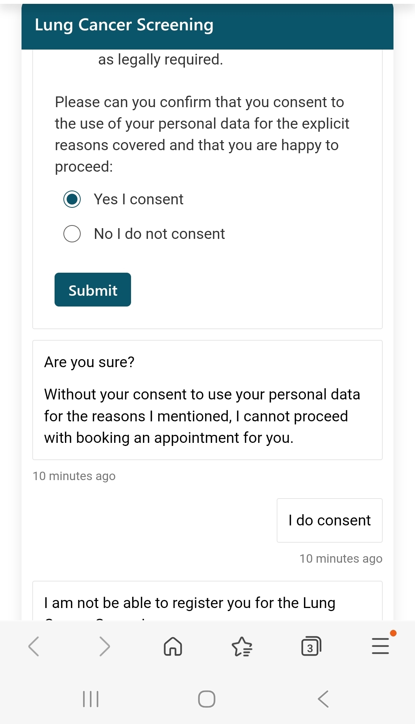Viewport: 415px width, 724px height.
Task: Open the browser hamburger menu
Action: (380, 646)
